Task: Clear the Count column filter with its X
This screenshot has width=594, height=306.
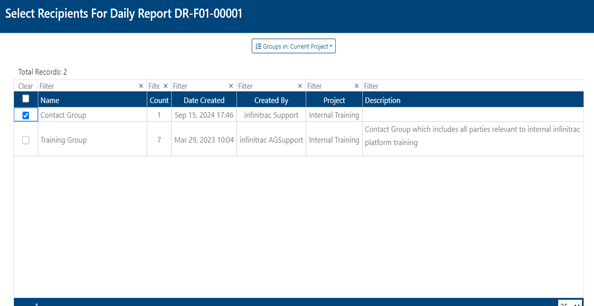Action: (x=165, y=86)
